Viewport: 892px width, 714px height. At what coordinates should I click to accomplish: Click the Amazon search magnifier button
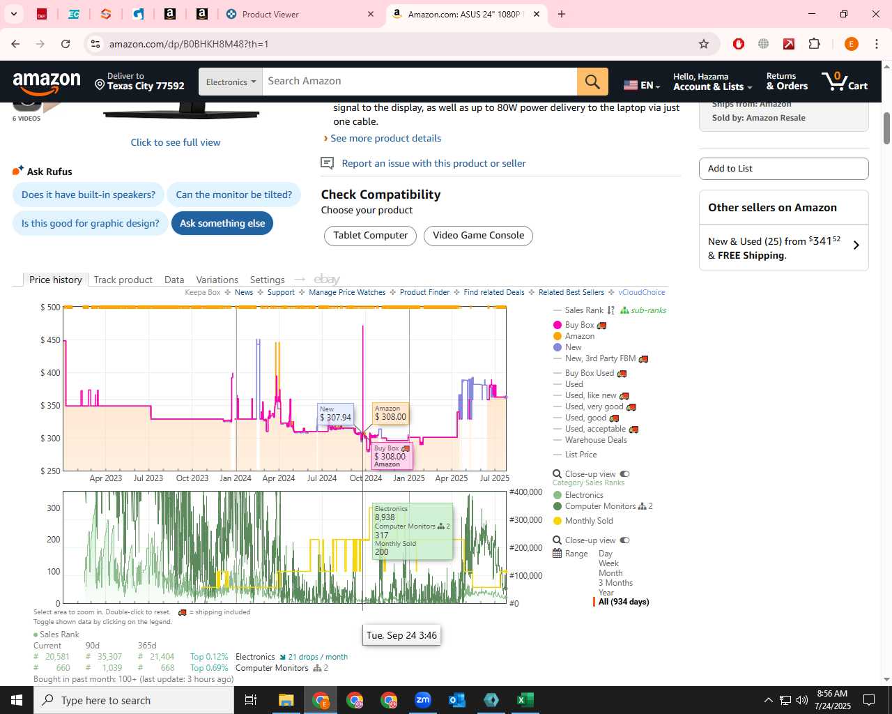point(592,82)
